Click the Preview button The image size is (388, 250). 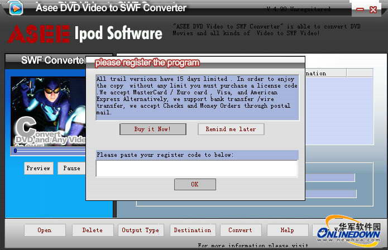click(39, 168)
